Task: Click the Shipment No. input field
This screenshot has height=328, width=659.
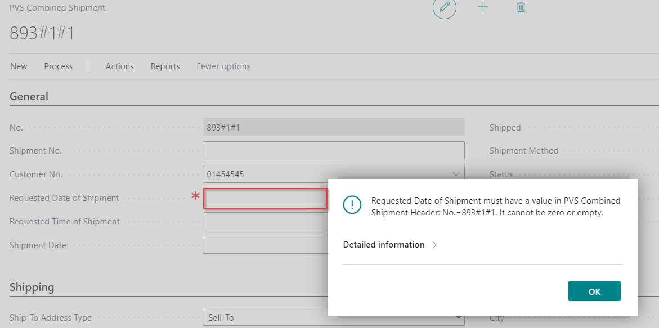Action: coord(334,150)
